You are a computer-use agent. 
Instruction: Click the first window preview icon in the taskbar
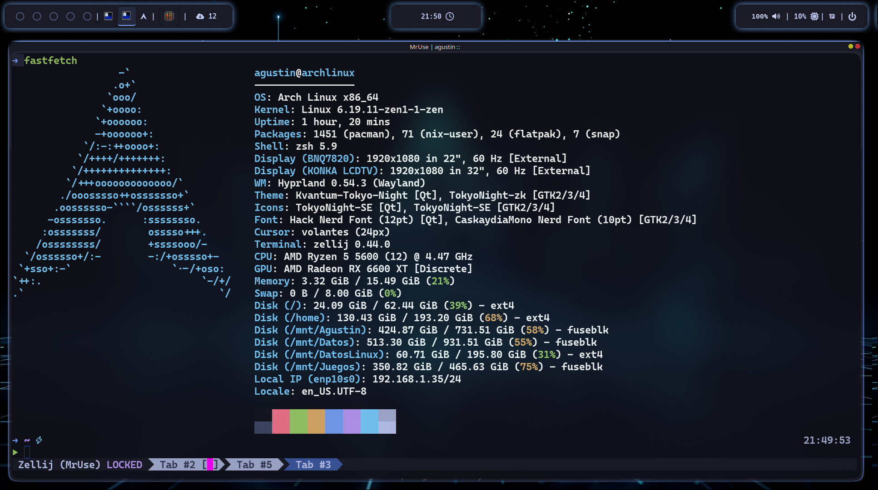[x=108, y=15]
